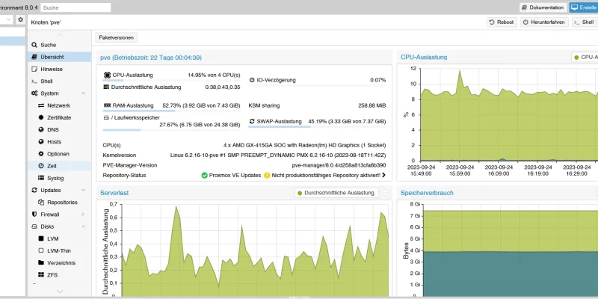Click the drive icon beside Disks
The image size is (598, 299).
[x=34, y=226]
